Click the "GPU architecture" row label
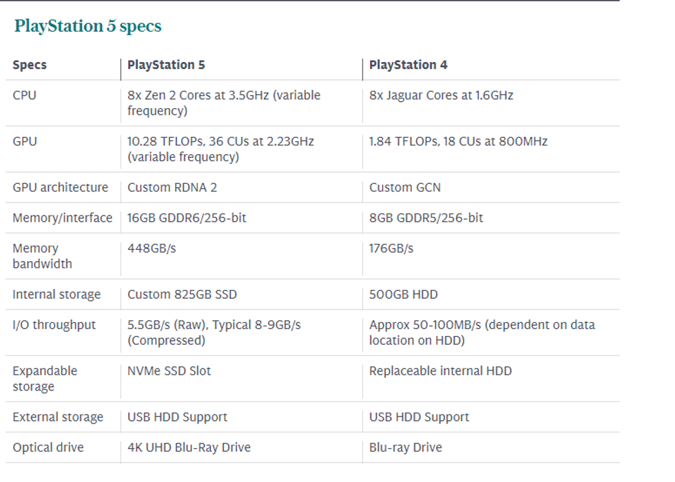This screenshot has height=482, width=675. 61,187
